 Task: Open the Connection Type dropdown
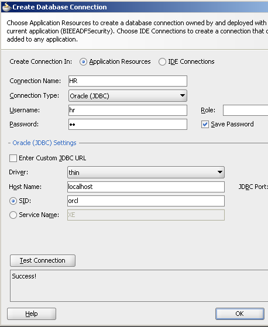(x=128, y=96)
